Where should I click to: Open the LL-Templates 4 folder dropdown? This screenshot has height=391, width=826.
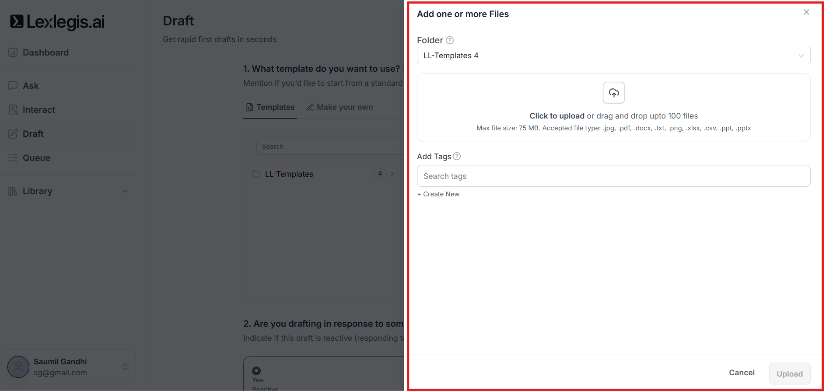(x=613, y=56)
